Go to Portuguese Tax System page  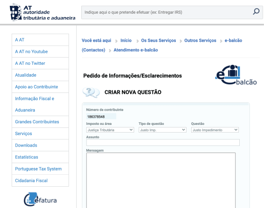click(x=38, y=169)
